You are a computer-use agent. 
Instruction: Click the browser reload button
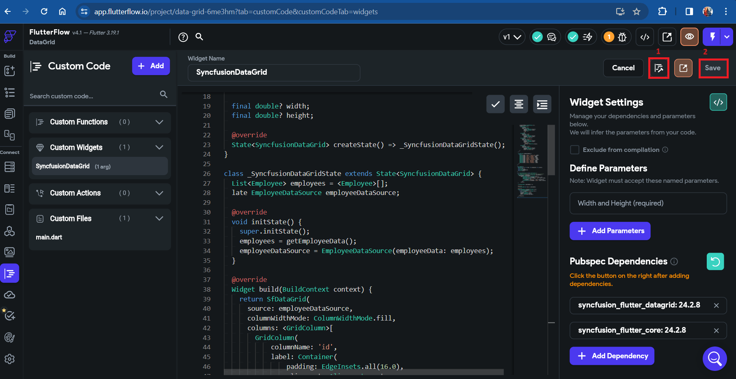tap(44, 11)
